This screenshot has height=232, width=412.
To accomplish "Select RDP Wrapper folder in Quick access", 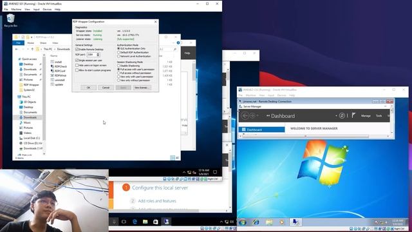I will [31, 84].
